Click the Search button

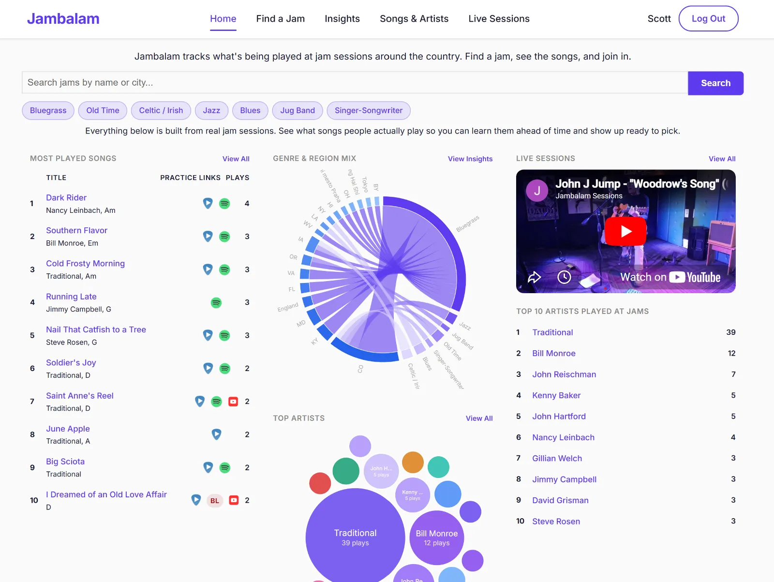click(x=715, y=83)
